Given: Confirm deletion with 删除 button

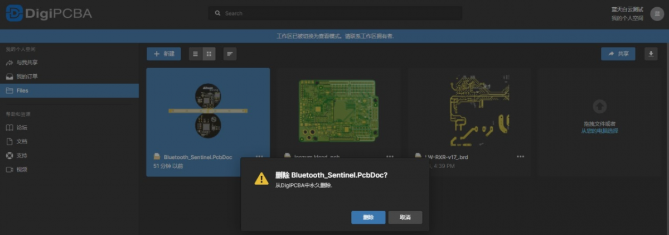Looking at the screenshot, I should coord(369,217).
